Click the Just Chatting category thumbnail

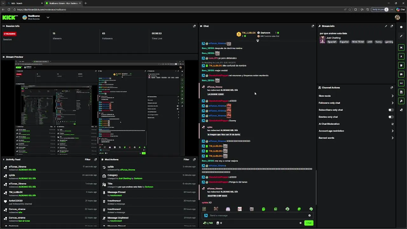click(x=322, y=40)
